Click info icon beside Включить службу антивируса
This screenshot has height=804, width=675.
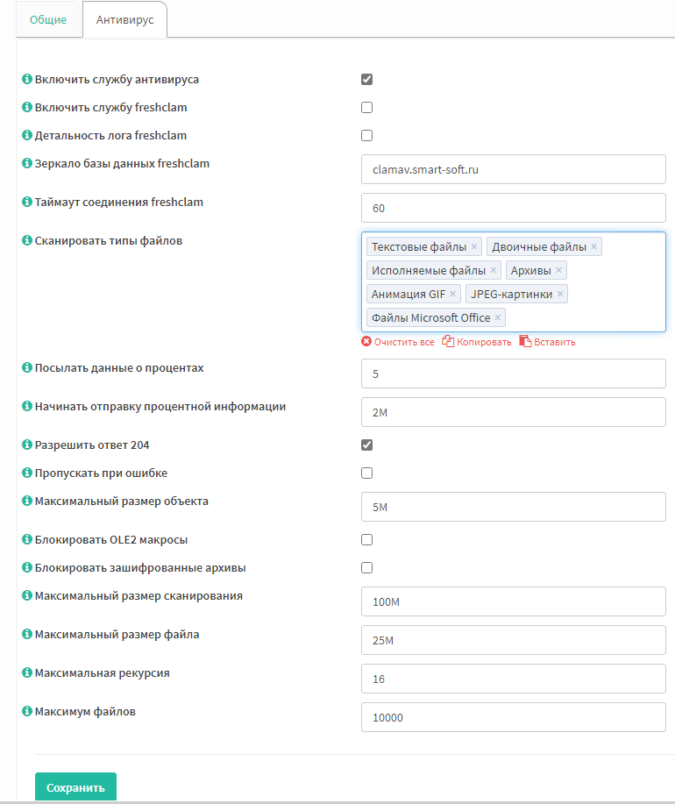pyautogui.click(x=27, y=79)
